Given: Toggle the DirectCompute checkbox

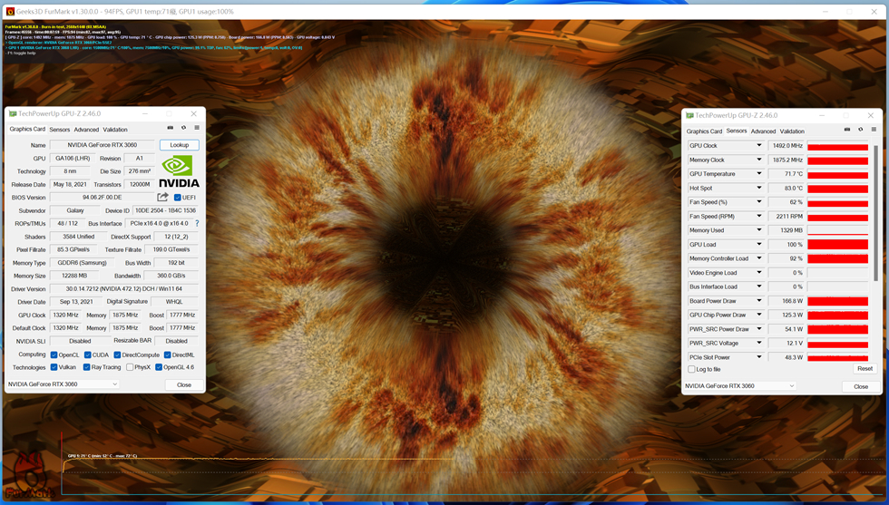Looking at the screenshot, I should [117, 354].
